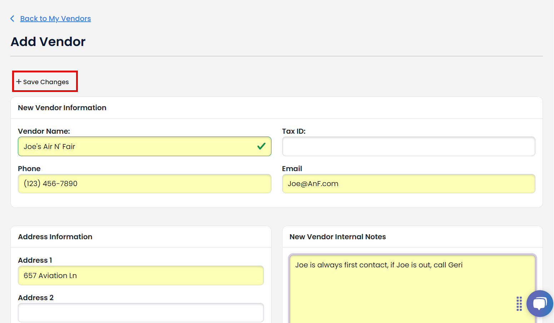
Task: Focus the Address 1 input field
Action: (x=141, y=276)
